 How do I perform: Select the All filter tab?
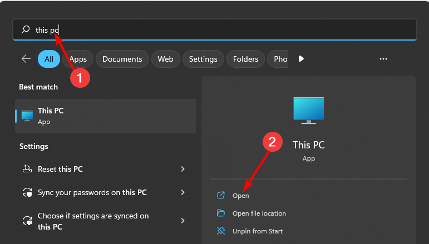pos(49,59)
